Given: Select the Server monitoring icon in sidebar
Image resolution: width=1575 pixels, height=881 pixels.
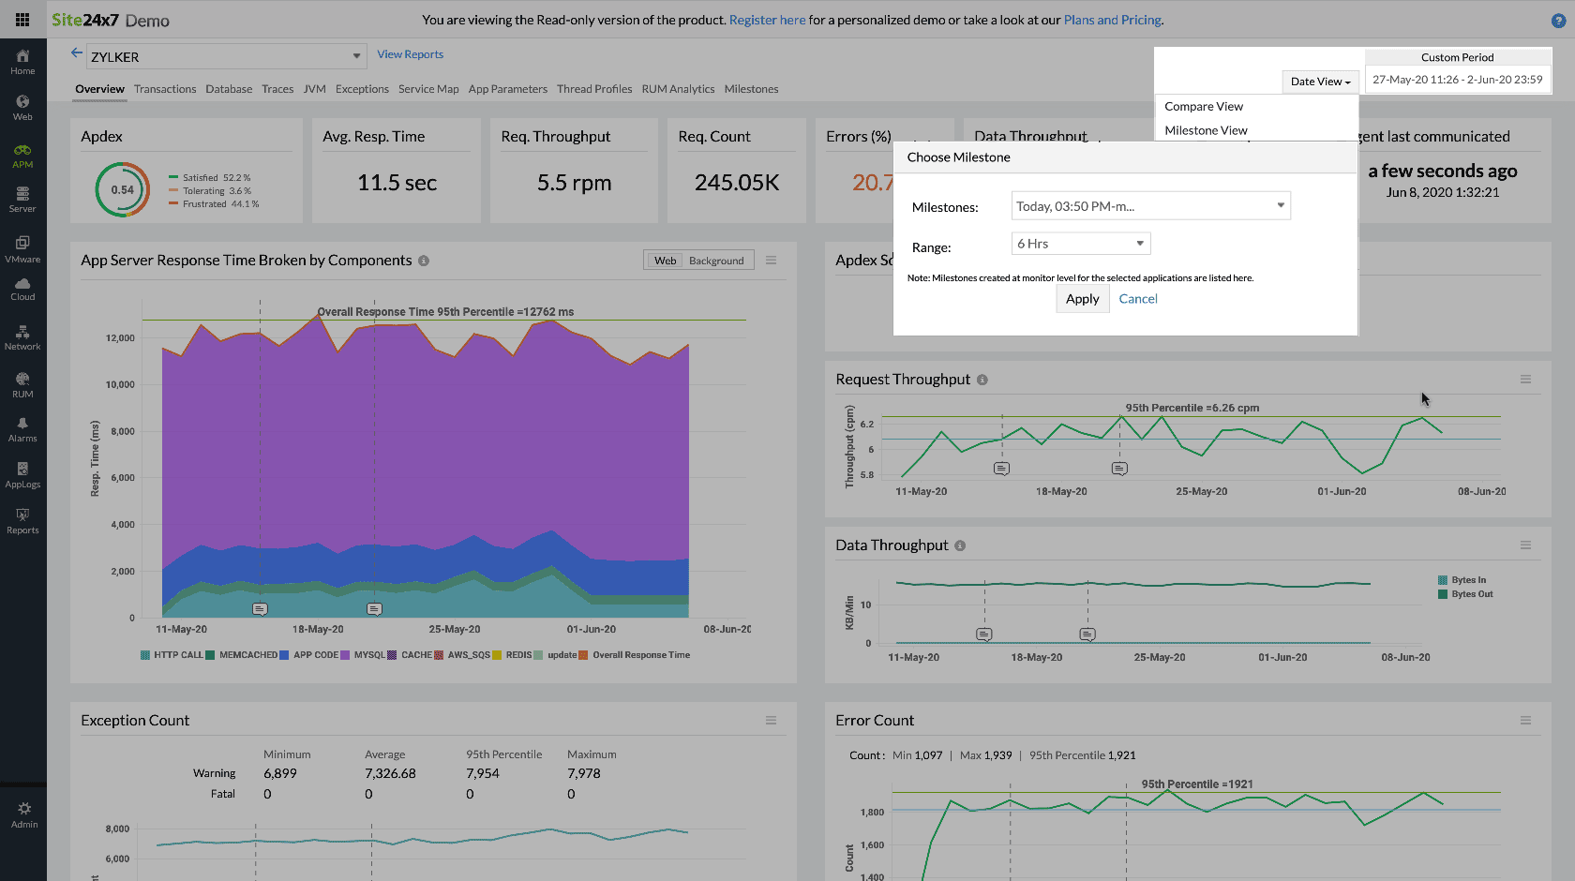Looking at the screenshot, I should 22,199.
